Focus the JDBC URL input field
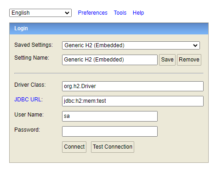222x189 pixels. (x=133, y=101)
